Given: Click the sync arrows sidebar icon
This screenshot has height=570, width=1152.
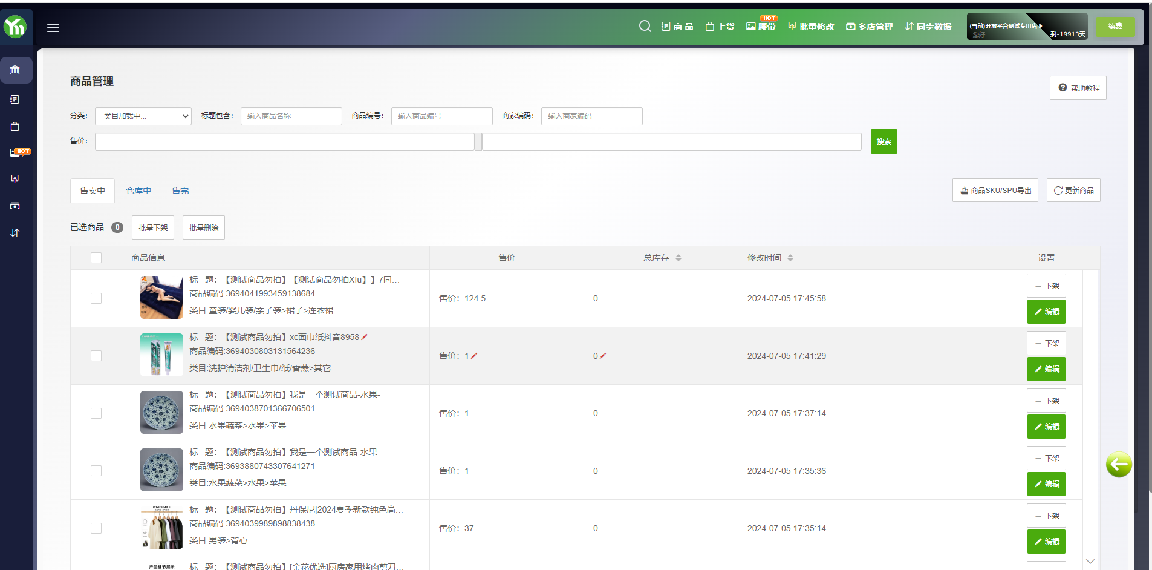Looking at the screenshot, I should pyautogui.click(x=15, y=232).
